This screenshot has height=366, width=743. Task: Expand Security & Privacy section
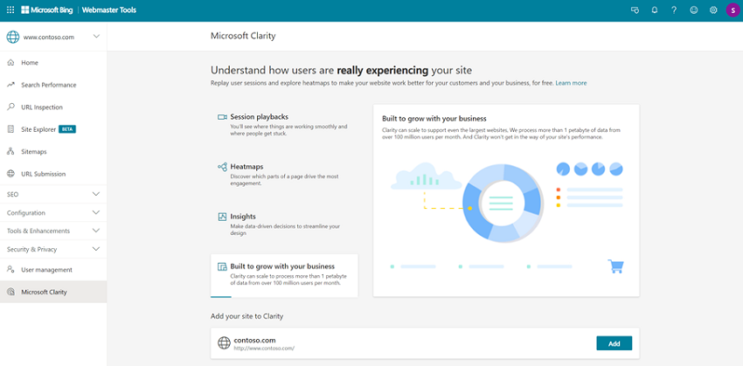[53, 249]
